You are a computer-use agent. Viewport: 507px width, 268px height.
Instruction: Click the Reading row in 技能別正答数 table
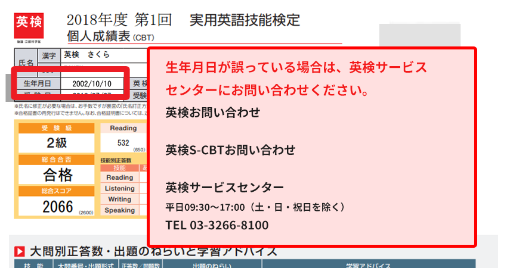click(x=120, y=177)
